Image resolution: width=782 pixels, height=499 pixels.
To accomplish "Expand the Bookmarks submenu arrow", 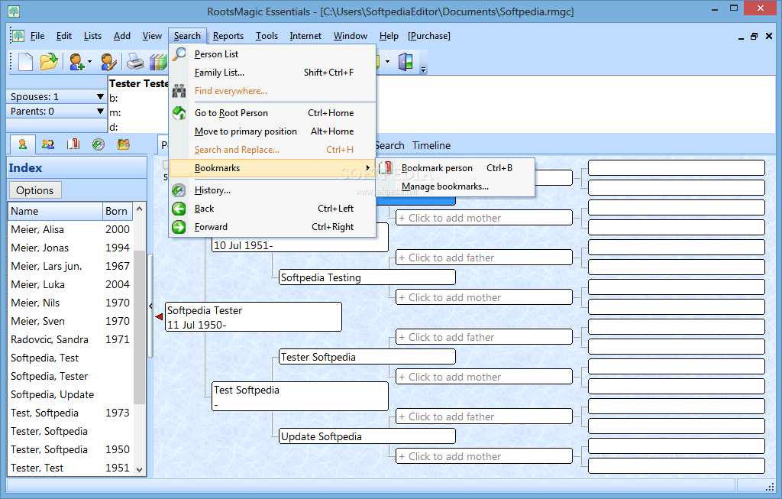I will click(368, 168).
